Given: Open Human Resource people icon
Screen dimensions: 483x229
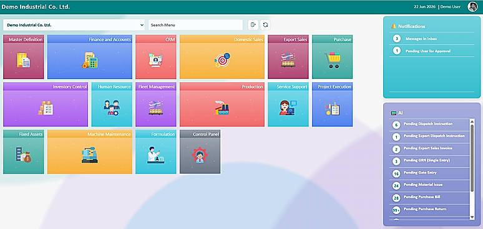Looking at the screenshot, I should click(112, 108).
